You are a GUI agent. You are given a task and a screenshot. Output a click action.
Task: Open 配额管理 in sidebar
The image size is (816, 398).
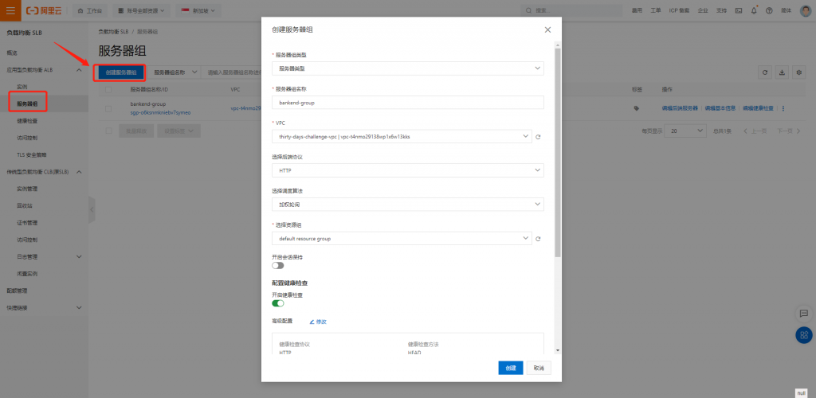click(17, 291)
